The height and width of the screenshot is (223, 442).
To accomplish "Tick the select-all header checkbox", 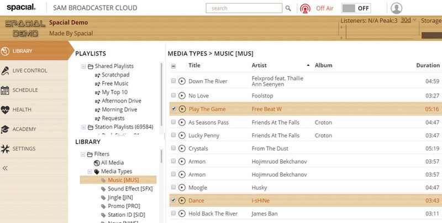I will pos(173,66).
